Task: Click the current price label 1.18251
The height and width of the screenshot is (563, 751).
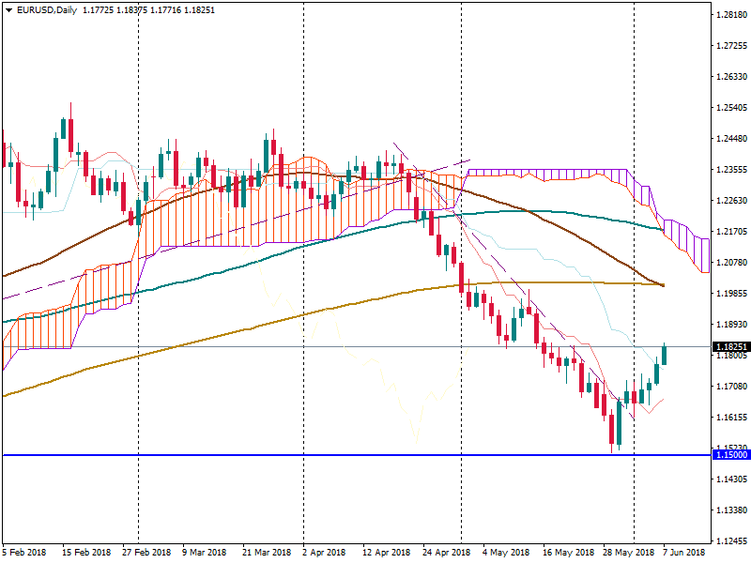Action: click(730, 347)
